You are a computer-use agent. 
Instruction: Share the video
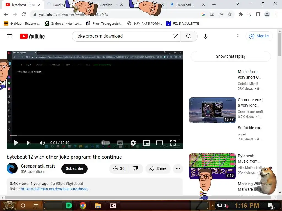pos(158,168)
